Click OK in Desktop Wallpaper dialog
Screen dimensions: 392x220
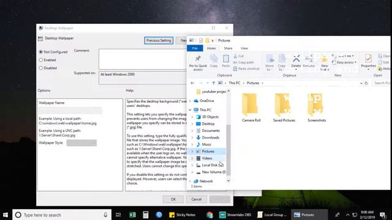pyautogui.click(x=173, y=199)
